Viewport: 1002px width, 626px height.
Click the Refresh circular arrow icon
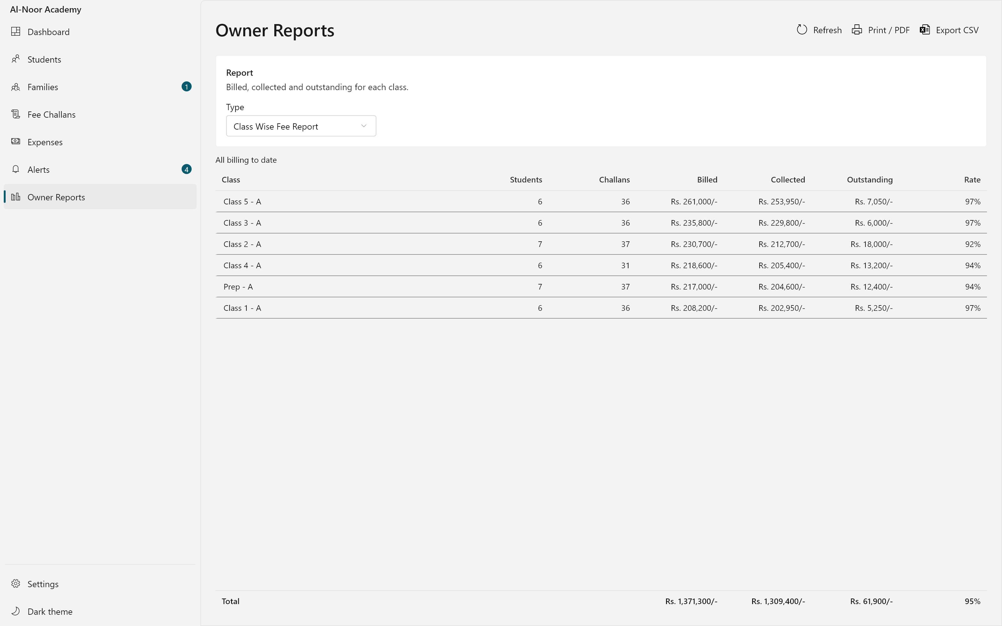(x=802, y=30)
